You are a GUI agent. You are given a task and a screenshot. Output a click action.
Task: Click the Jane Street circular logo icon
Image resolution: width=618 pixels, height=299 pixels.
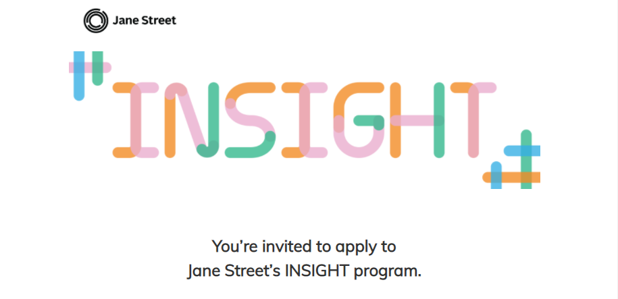pyautogui.click(x=95, y=21)
